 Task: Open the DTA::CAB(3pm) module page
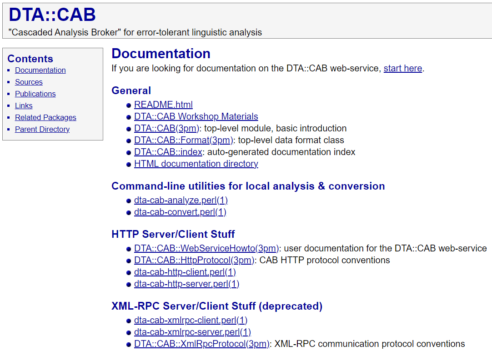166,128
